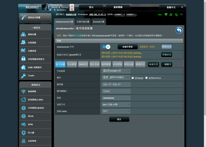Click the WAN globe icon
The height and width of the screenshot is (147, 206).
23,108
